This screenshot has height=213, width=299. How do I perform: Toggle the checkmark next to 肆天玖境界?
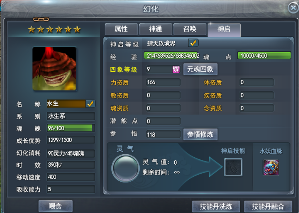tap(193, 43)
